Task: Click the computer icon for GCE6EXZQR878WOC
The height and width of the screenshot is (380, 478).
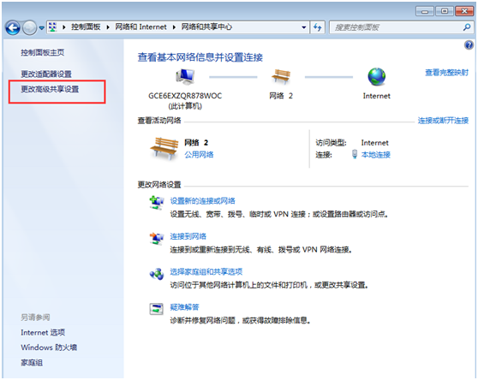Action: (x=185, y=77)
